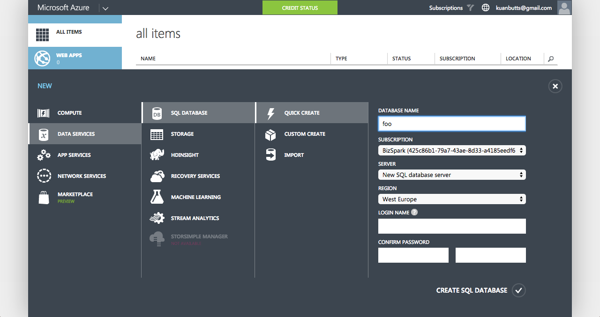Choose the Storage option
600x317 pixels.
198,134
